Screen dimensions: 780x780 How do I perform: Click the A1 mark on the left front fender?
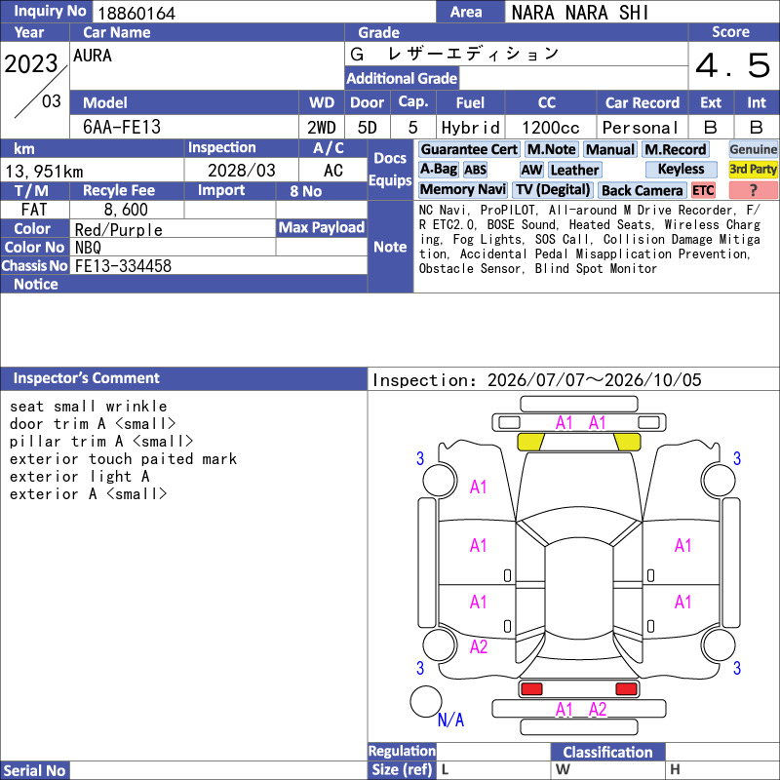point(478,487)
